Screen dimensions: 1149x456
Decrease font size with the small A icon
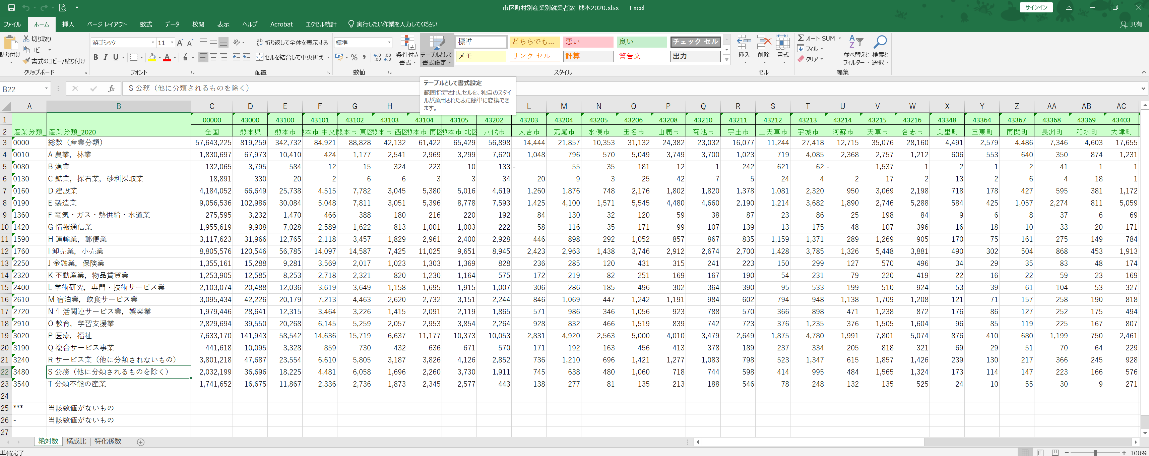click(x=190, y=43)
